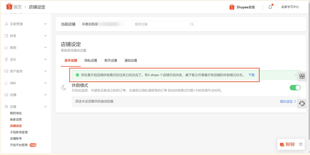Click the Shopee logo in header
Viewport: 310px width, 155px height.
pyautogui.click(x=9, y=7)
